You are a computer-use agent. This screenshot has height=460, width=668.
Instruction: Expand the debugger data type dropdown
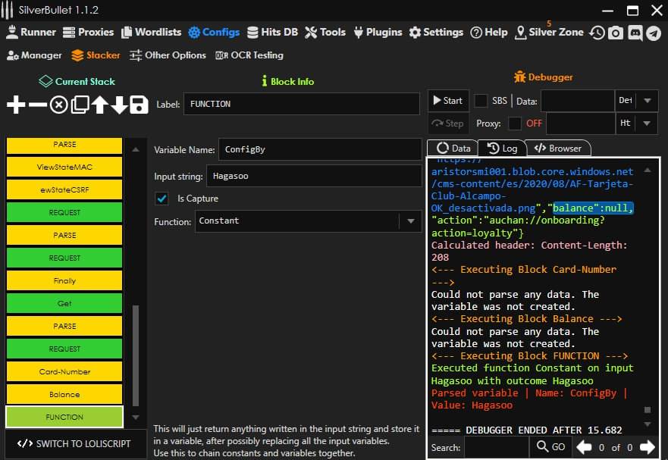pos(647,101)
